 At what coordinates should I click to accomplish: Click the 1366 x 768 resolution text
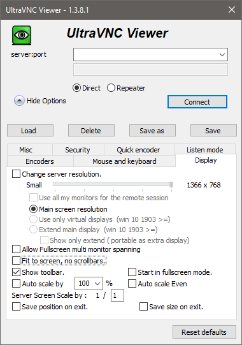coord(204,185)
